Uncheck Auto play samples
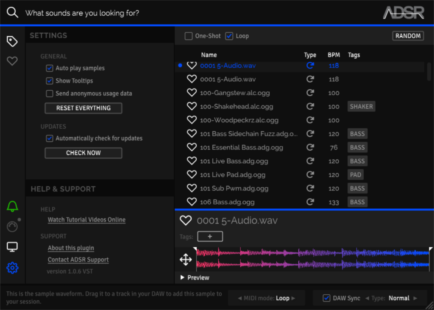Screen dimensions: 434x310 coord(50,68)
